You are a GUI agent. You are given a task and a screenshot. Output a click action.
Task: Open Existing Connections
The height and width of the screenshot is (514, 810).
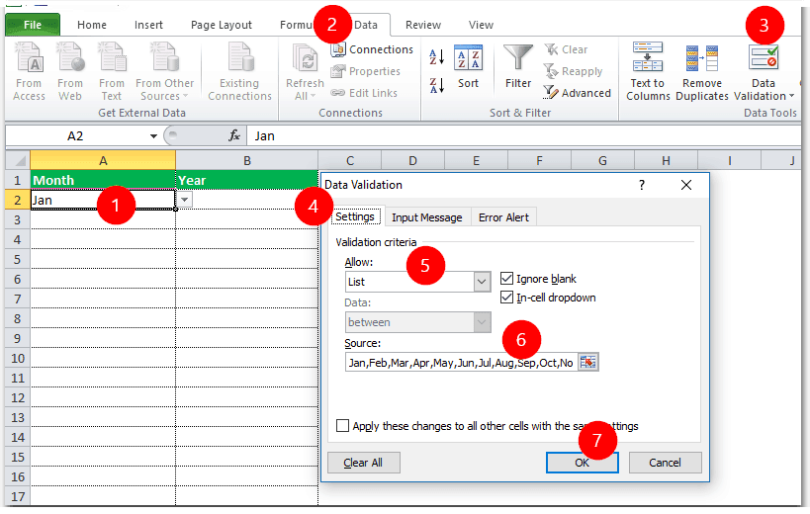click(x=239, y=59)
